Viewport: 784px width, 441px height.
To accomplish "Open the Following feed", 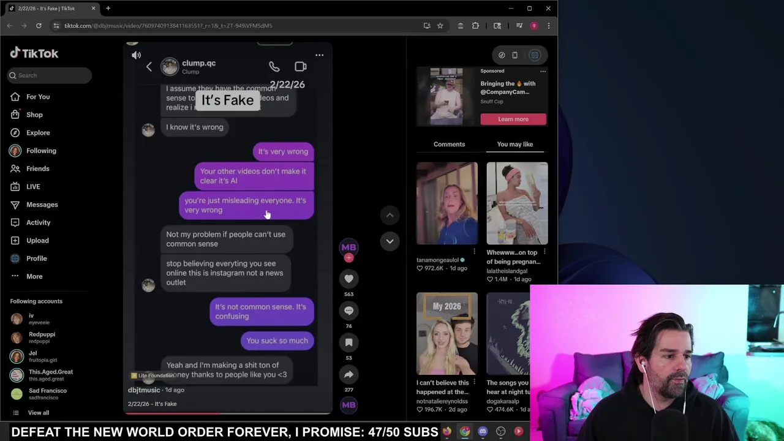I will (41, 151).
